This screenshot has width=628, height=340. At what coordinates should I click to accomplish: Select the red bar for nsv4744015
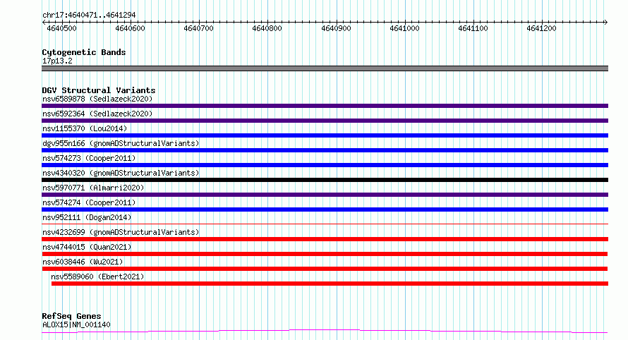pos(325,254)
